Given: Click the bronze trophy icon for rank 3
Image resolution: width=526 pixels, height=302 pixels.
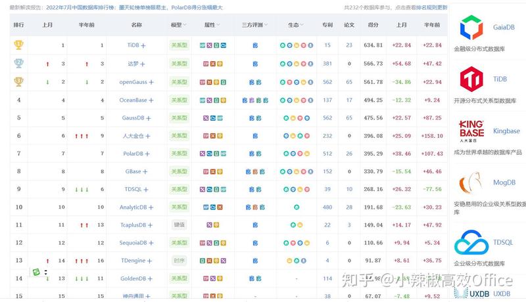Looking at the screenshot, I should click(19, 81).
